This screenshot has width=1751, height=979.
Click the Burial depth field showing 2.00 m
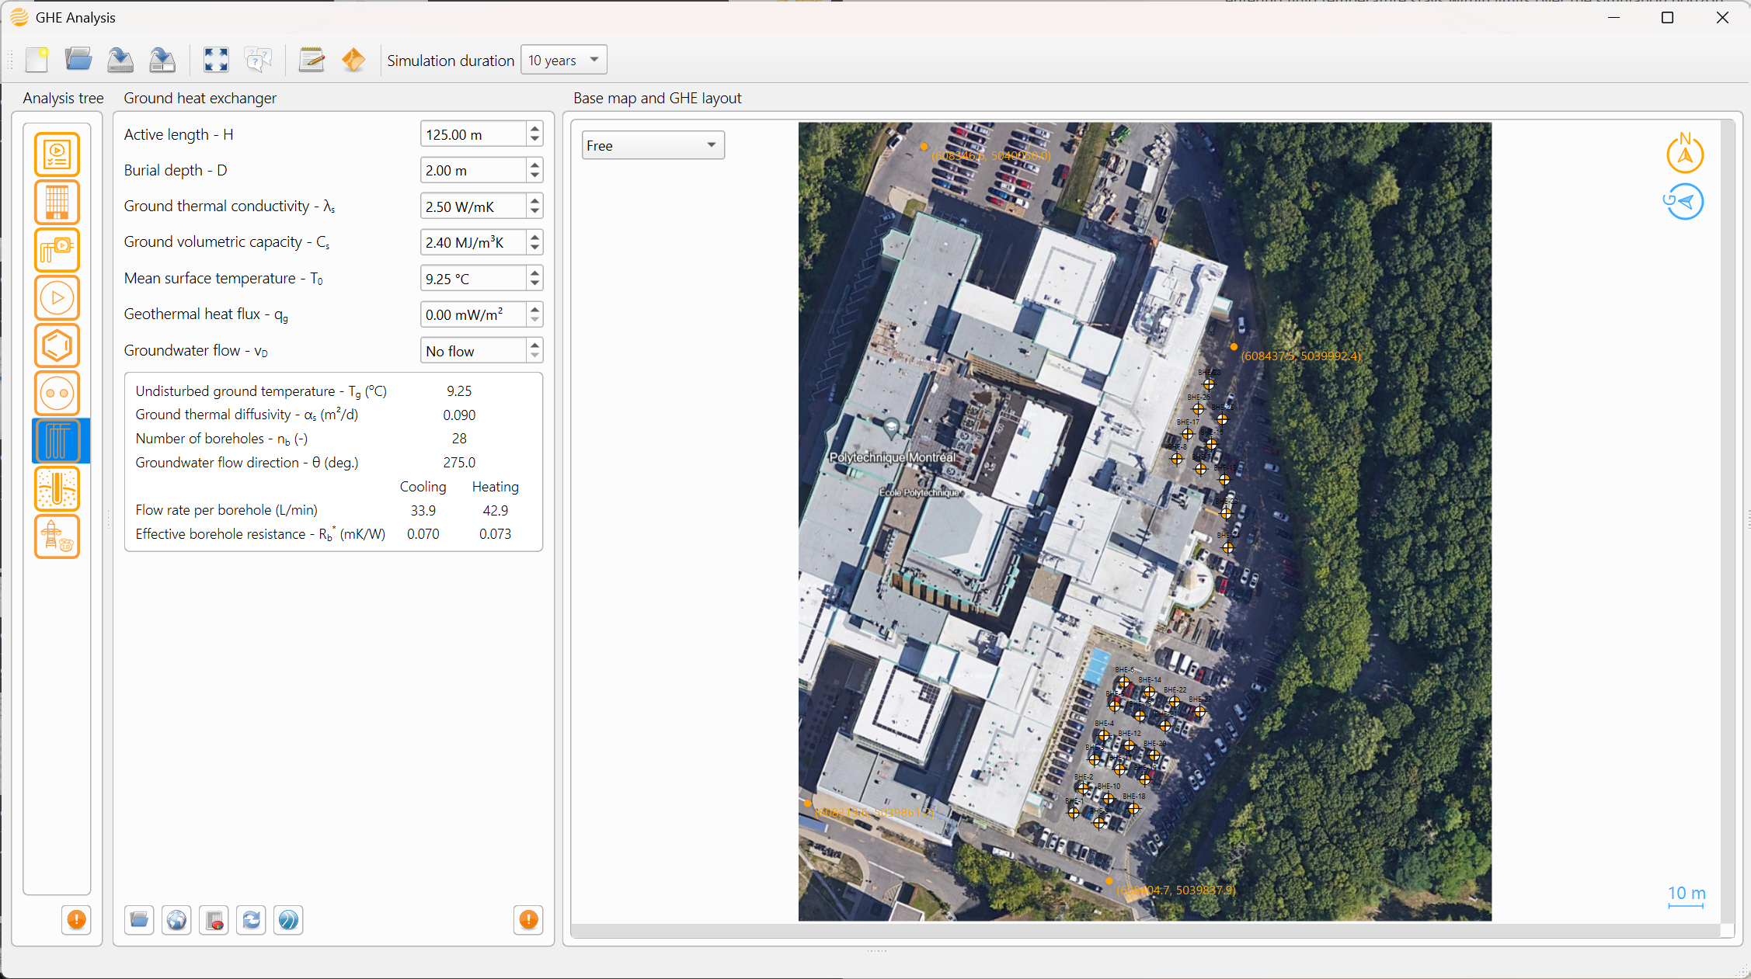[473, 170]
